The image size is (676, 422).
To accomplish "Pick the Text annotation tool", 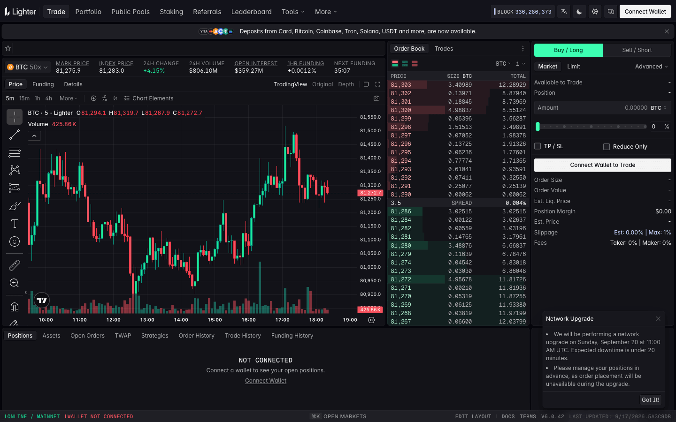I will pyautogui.click(x=15, y=224).
